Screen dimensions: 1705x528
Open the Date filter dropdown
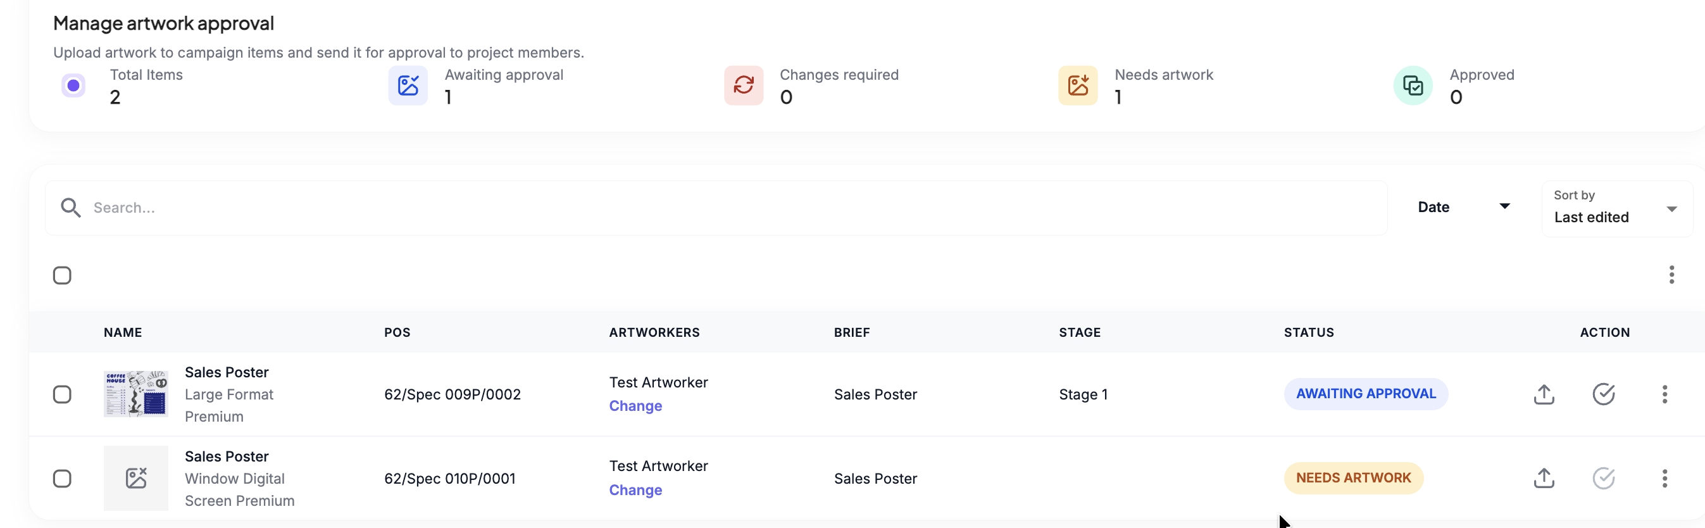(1464, 208)
